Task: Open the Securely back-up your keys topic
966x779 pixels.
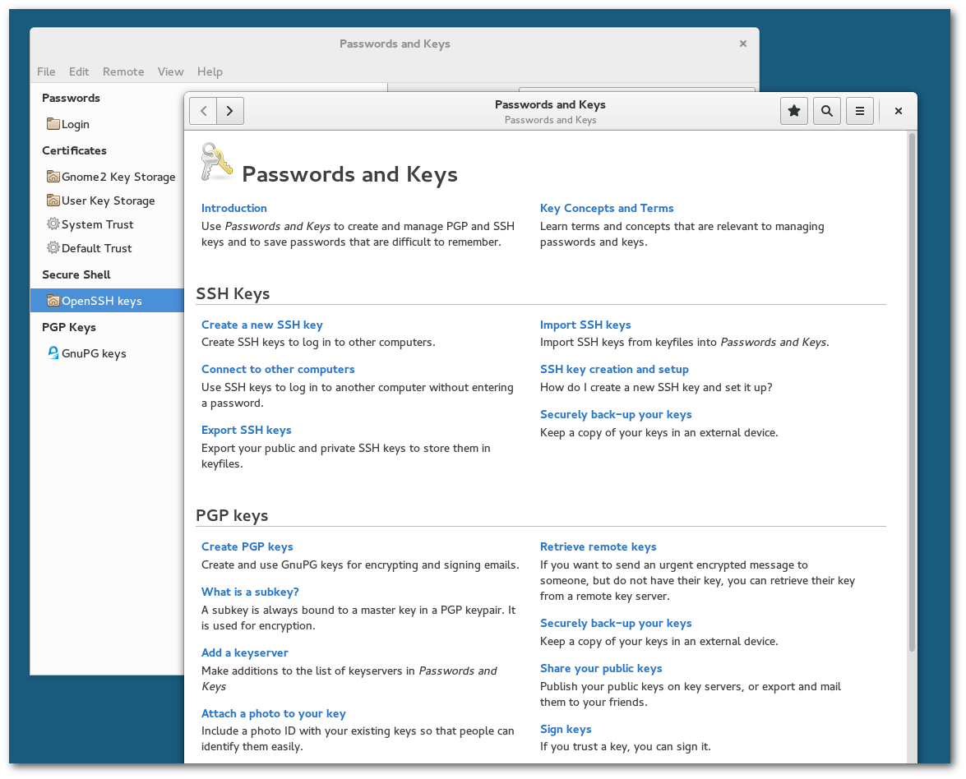Action: 616,414
